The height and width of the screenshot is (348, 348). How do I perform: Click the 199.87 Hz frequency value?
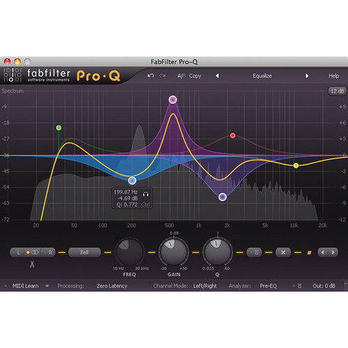coord(125,192)
